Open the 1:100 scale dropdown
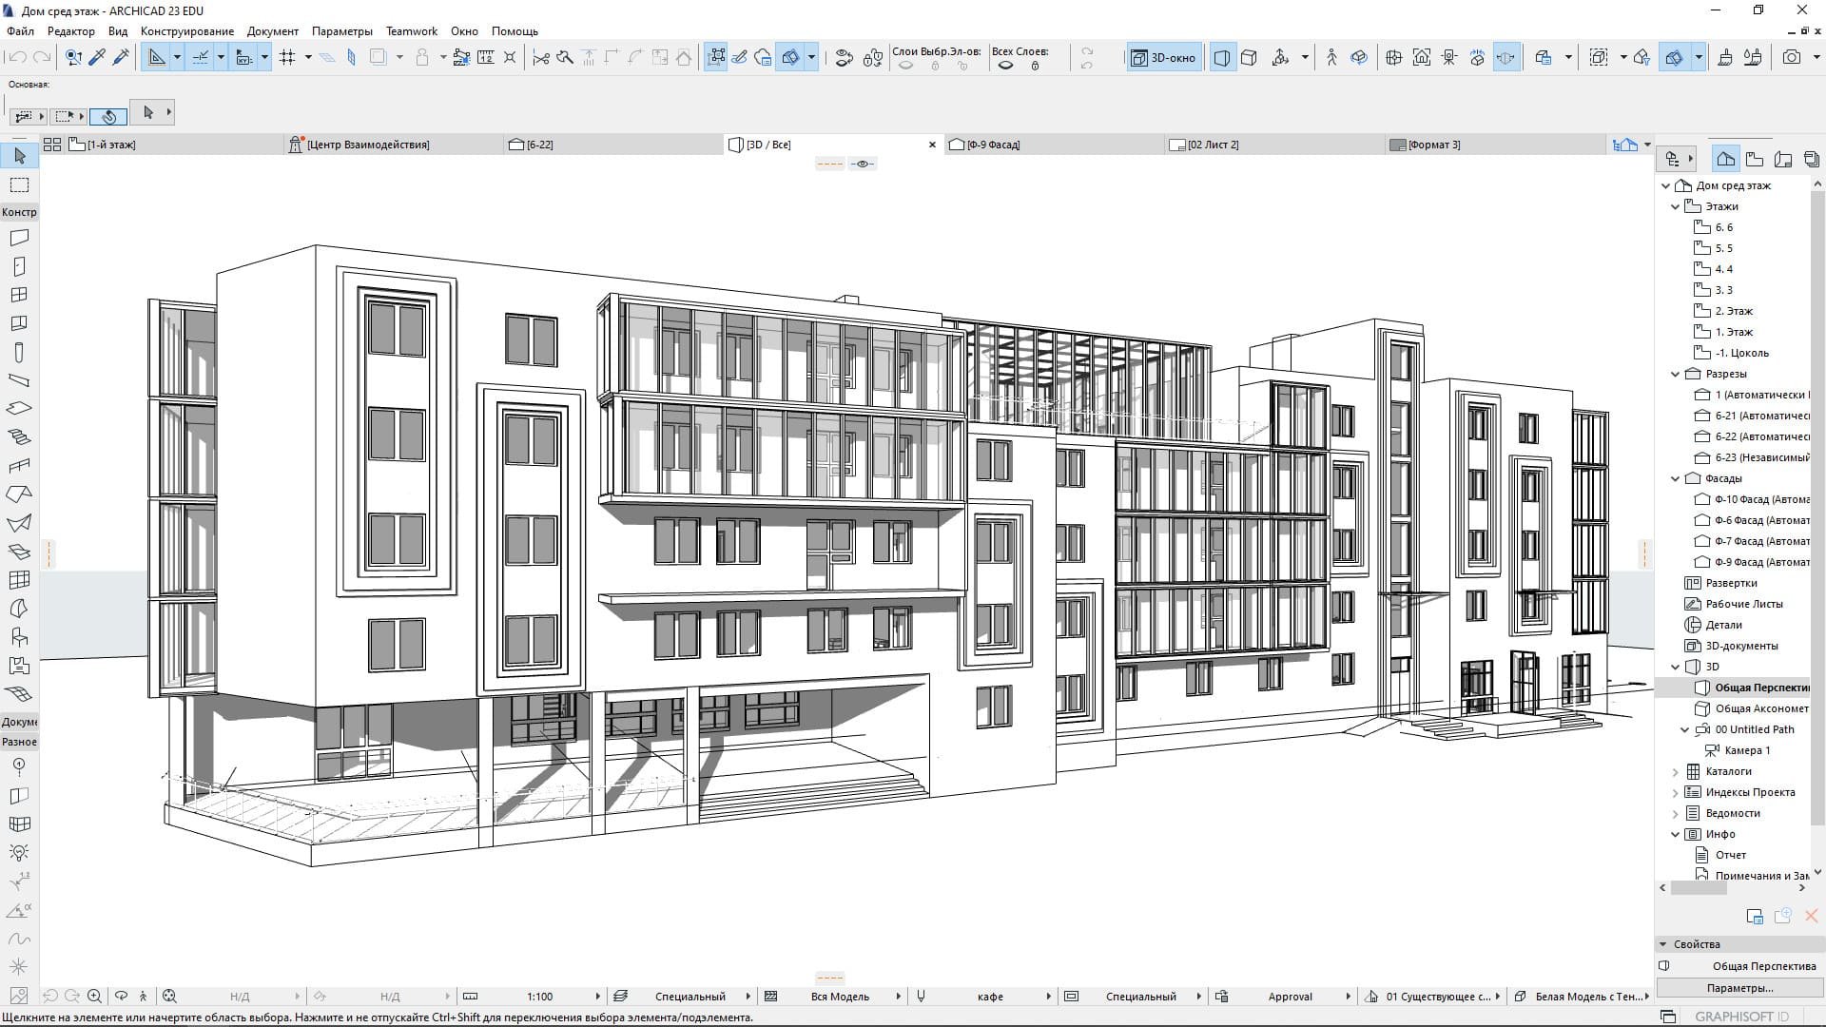 (540, 997)
